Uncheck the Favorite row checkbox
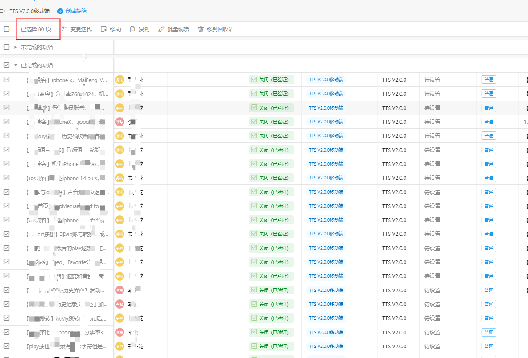 point(7,262)
